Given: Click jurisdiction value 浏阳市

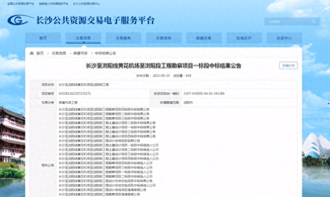Looking at the screenshot, I should tap(188, 103).
